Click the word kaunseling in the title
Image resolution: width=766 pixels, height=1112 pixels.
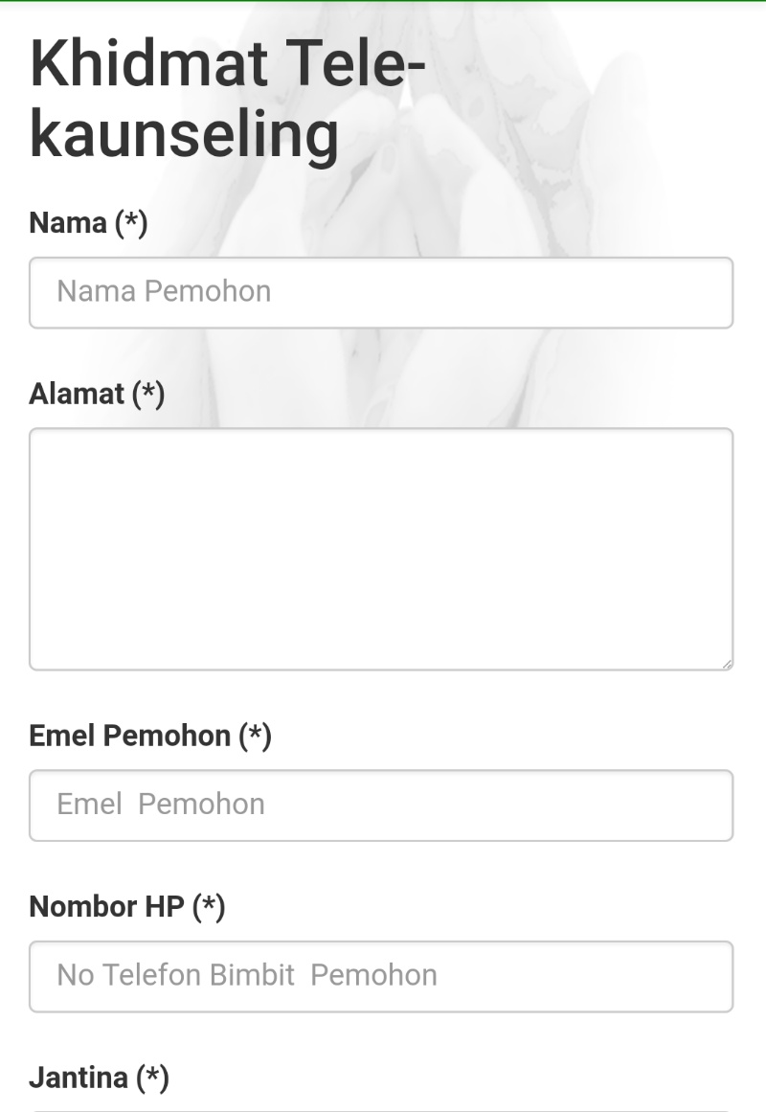[x=185, y=136]
